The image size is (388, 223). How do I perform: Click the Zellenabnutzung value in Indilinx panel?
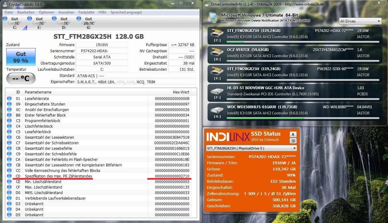[x=270, y=193]
